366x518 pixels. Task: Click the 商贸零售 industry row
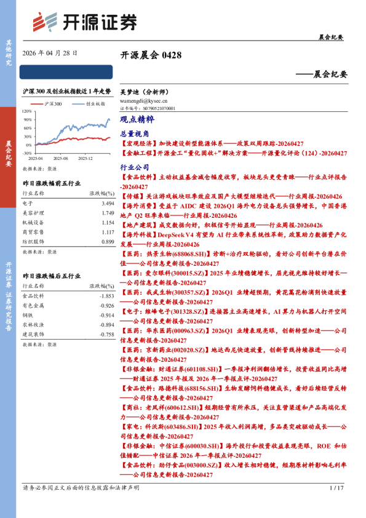pyautogui.click(x=68, y=233)
